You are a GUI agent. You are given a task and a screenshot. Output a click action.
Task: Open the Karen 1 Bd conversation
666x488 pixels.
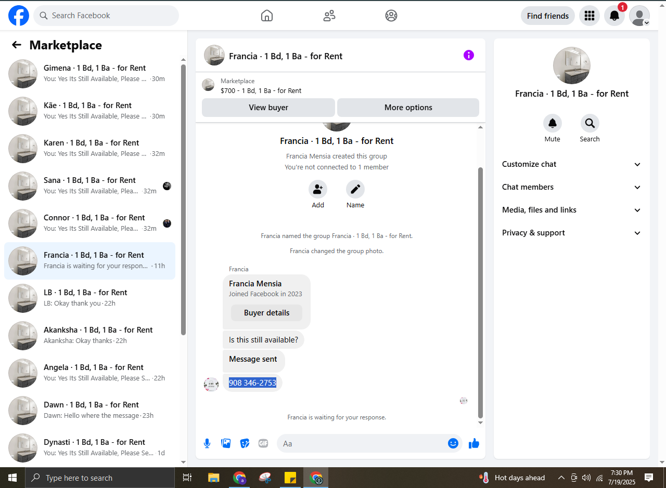coord(89,149)
